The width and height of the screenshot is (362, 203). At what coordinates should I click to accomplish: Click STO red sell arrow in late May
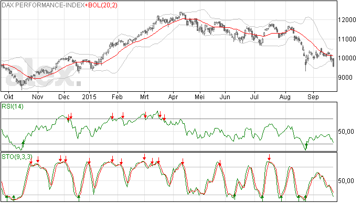tap(220, 163)
